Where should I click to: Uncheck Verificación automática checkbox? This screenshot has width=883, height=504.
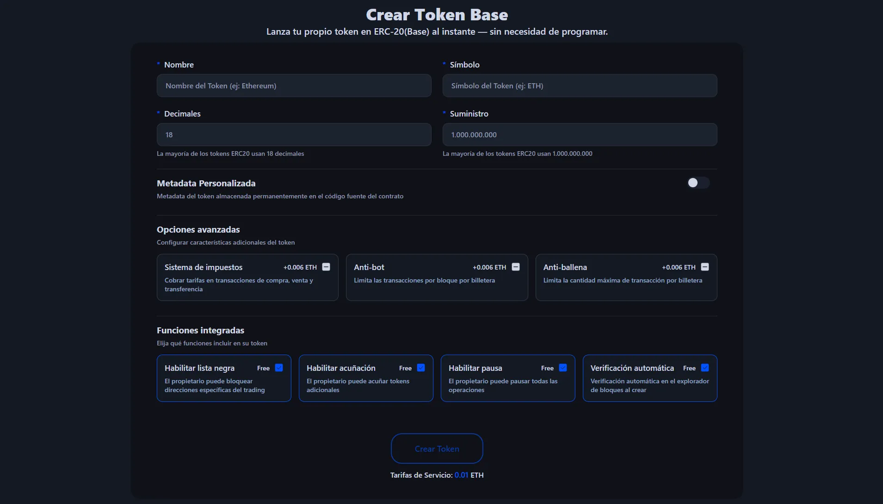705,368
